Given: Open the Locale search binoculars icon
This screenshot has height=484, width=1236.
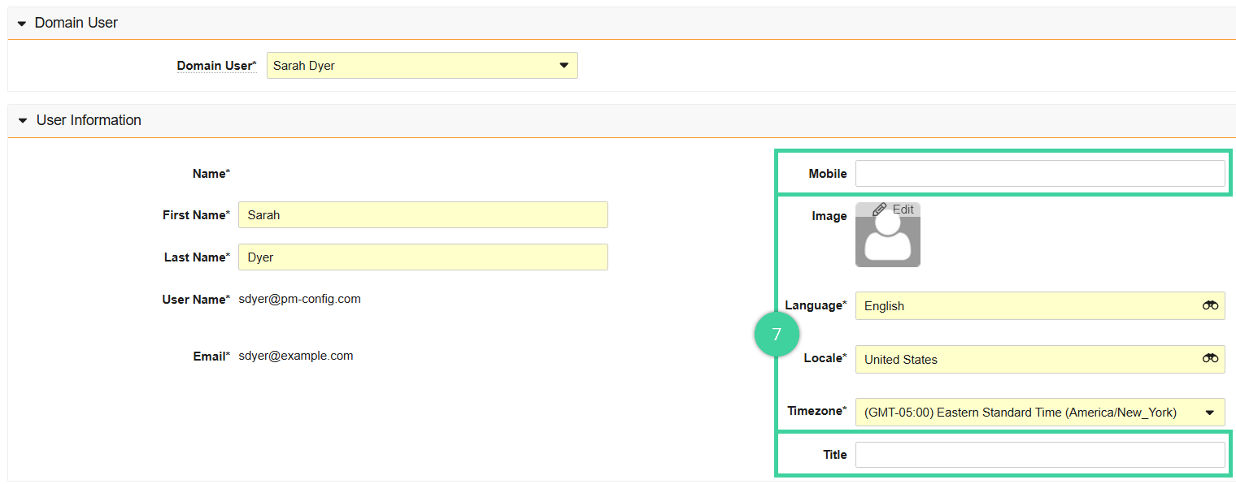Looking at the screenshot, I should click(1211, 359).
